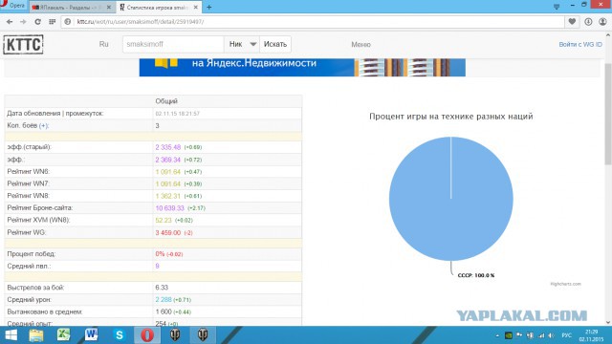Open network signal tray icon
This screenshot has height=344, width=612.
tap(541, 335)
